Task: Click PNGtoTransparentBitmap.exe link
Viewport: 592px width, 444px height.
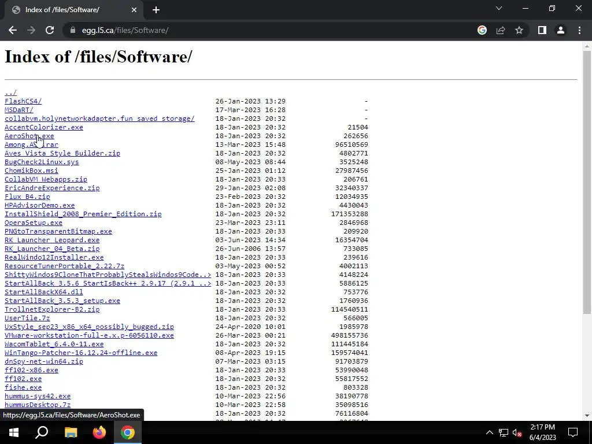Action: click(58, 231)
